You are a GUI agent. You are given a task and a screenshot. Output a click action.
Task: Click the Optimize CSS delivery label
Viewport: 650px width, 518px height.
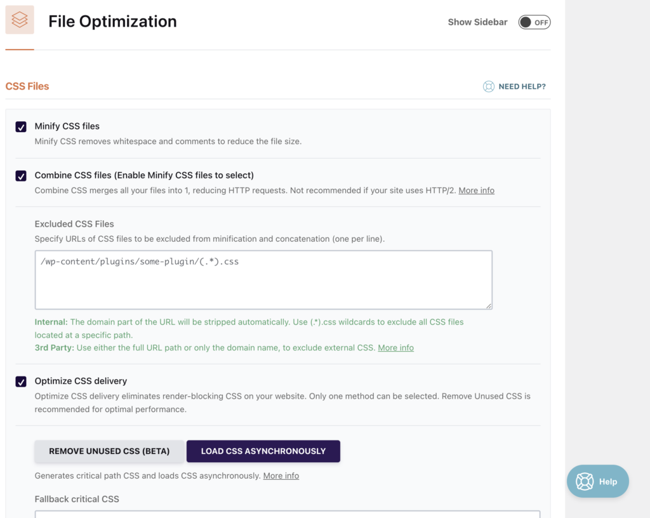pos(81,381)
